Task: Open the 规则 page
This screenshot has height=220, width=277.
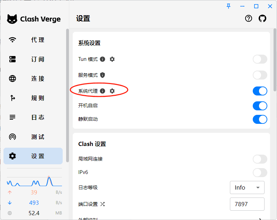Action: point(33,98)
